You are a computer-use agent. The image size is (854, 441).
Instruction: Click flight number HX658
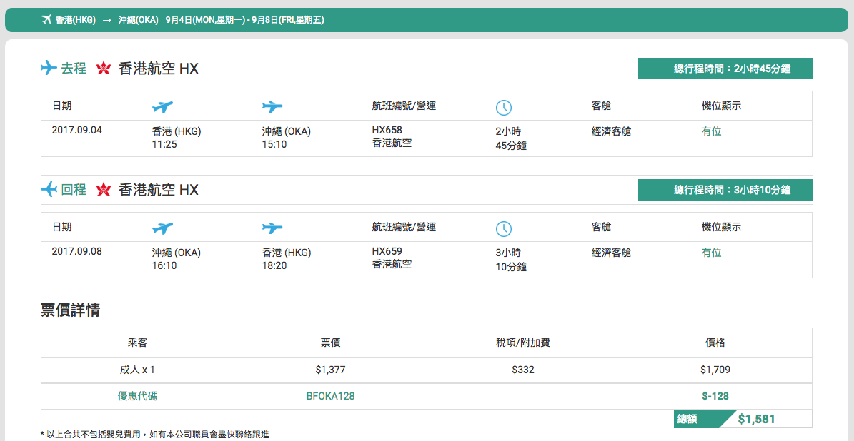click(x=387, y=130)
